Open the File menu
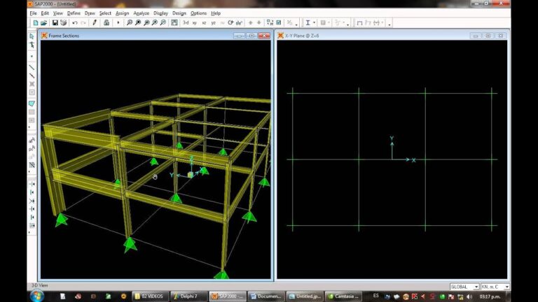538x302 pixels. (x=34, y=13)
